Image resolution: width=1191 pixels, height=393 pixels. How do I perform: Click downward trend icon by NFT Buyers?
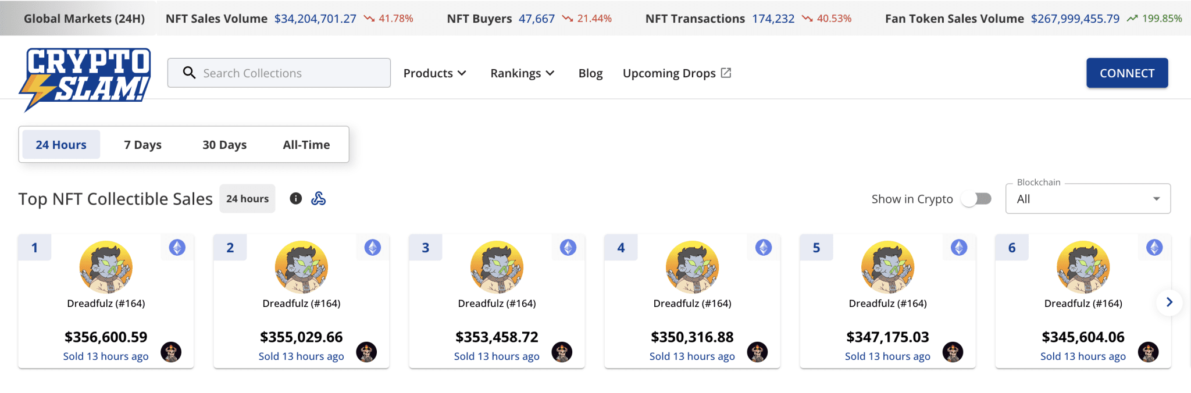[x=568, y=19]
